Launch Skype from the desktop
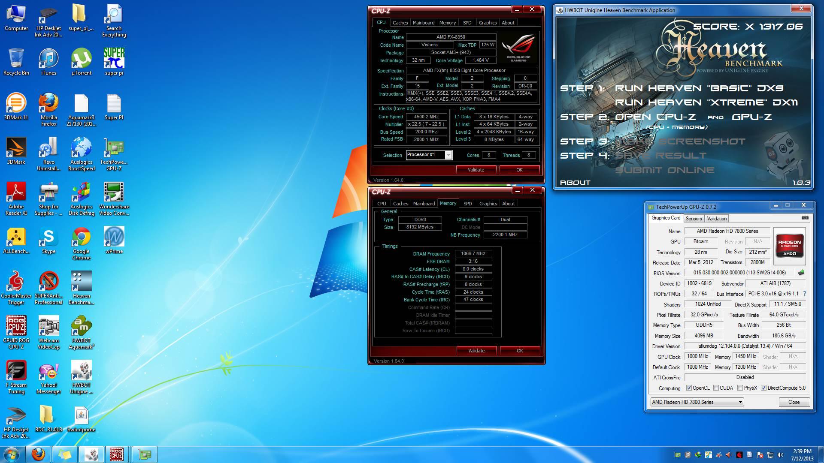This screenshot has width=824, height=463. 48,241
